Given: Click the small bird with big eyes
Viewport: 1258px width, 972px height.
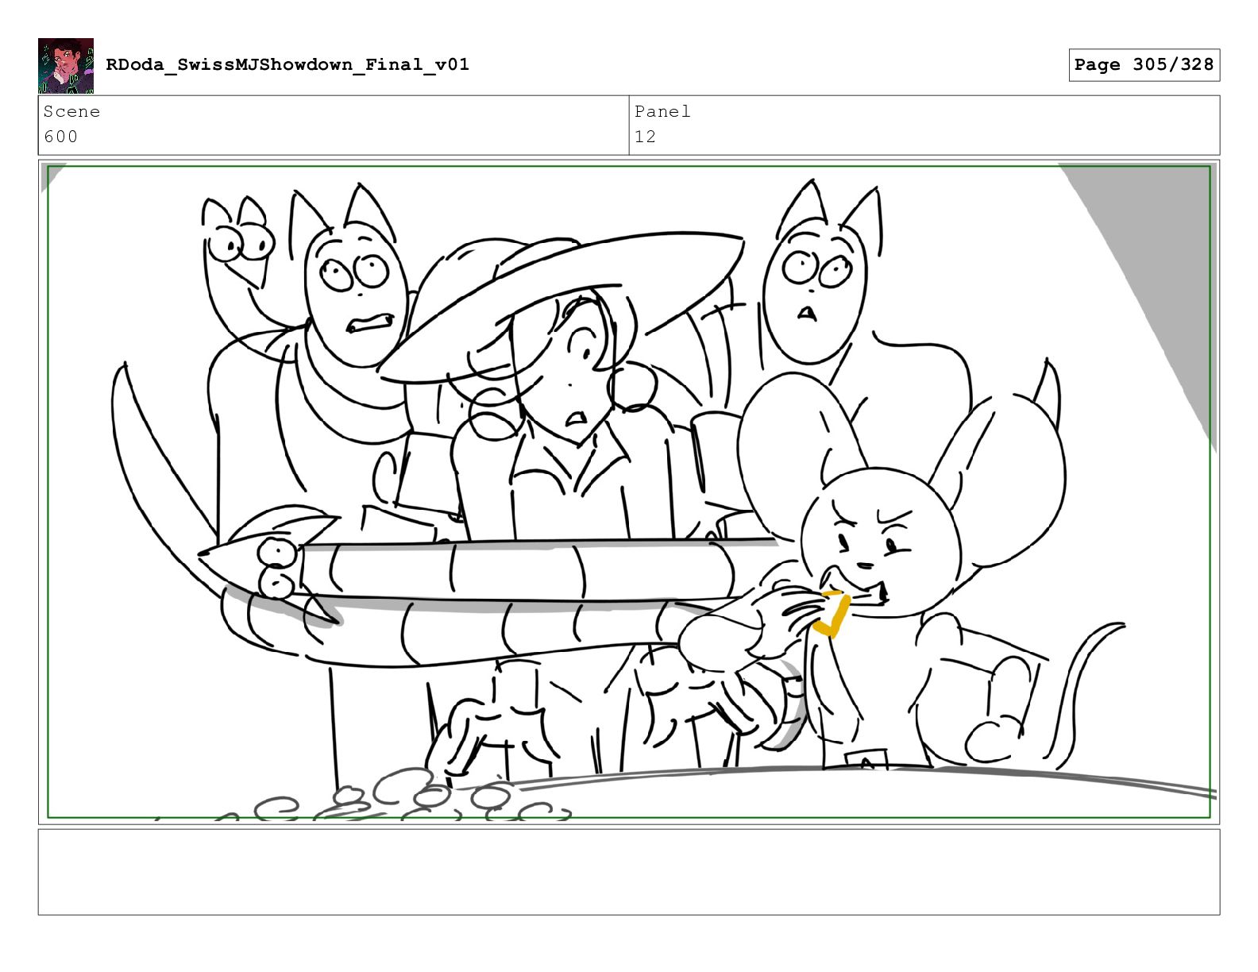Looking at the screenshot, I should 238,242.
